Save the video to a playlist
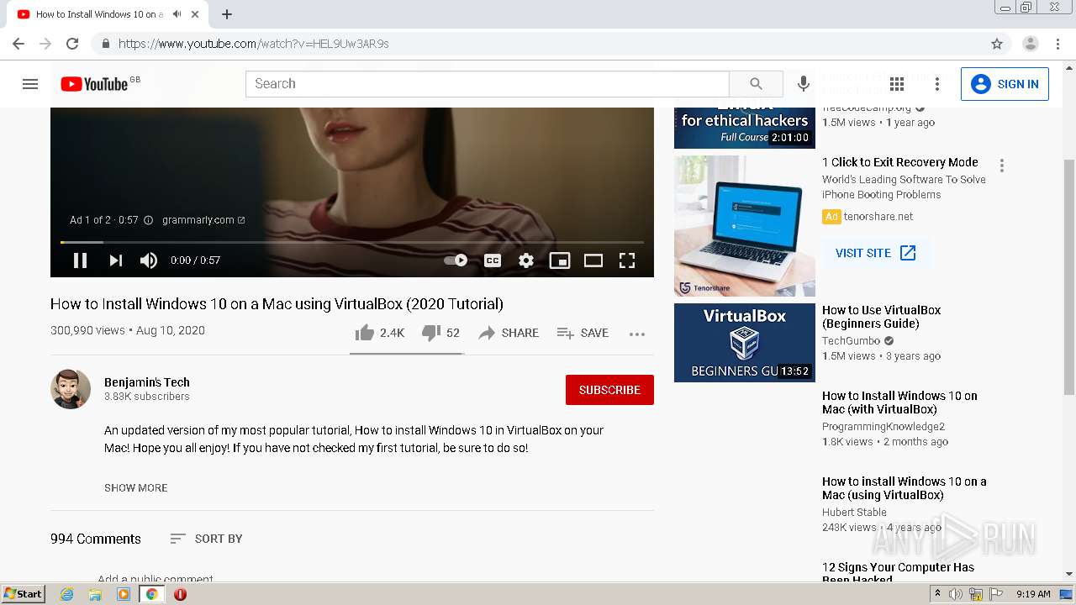 coord(583,333)
